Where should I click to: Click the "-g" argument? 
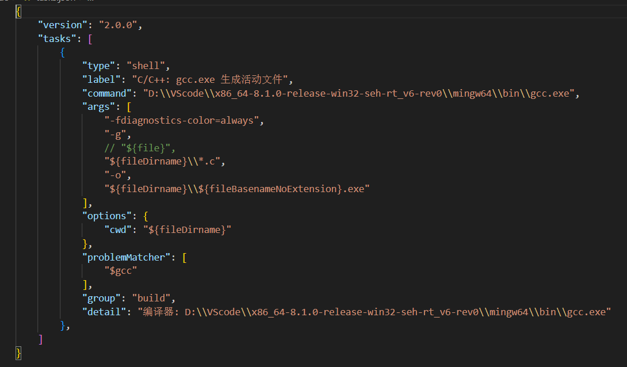(x=115, y=135)
